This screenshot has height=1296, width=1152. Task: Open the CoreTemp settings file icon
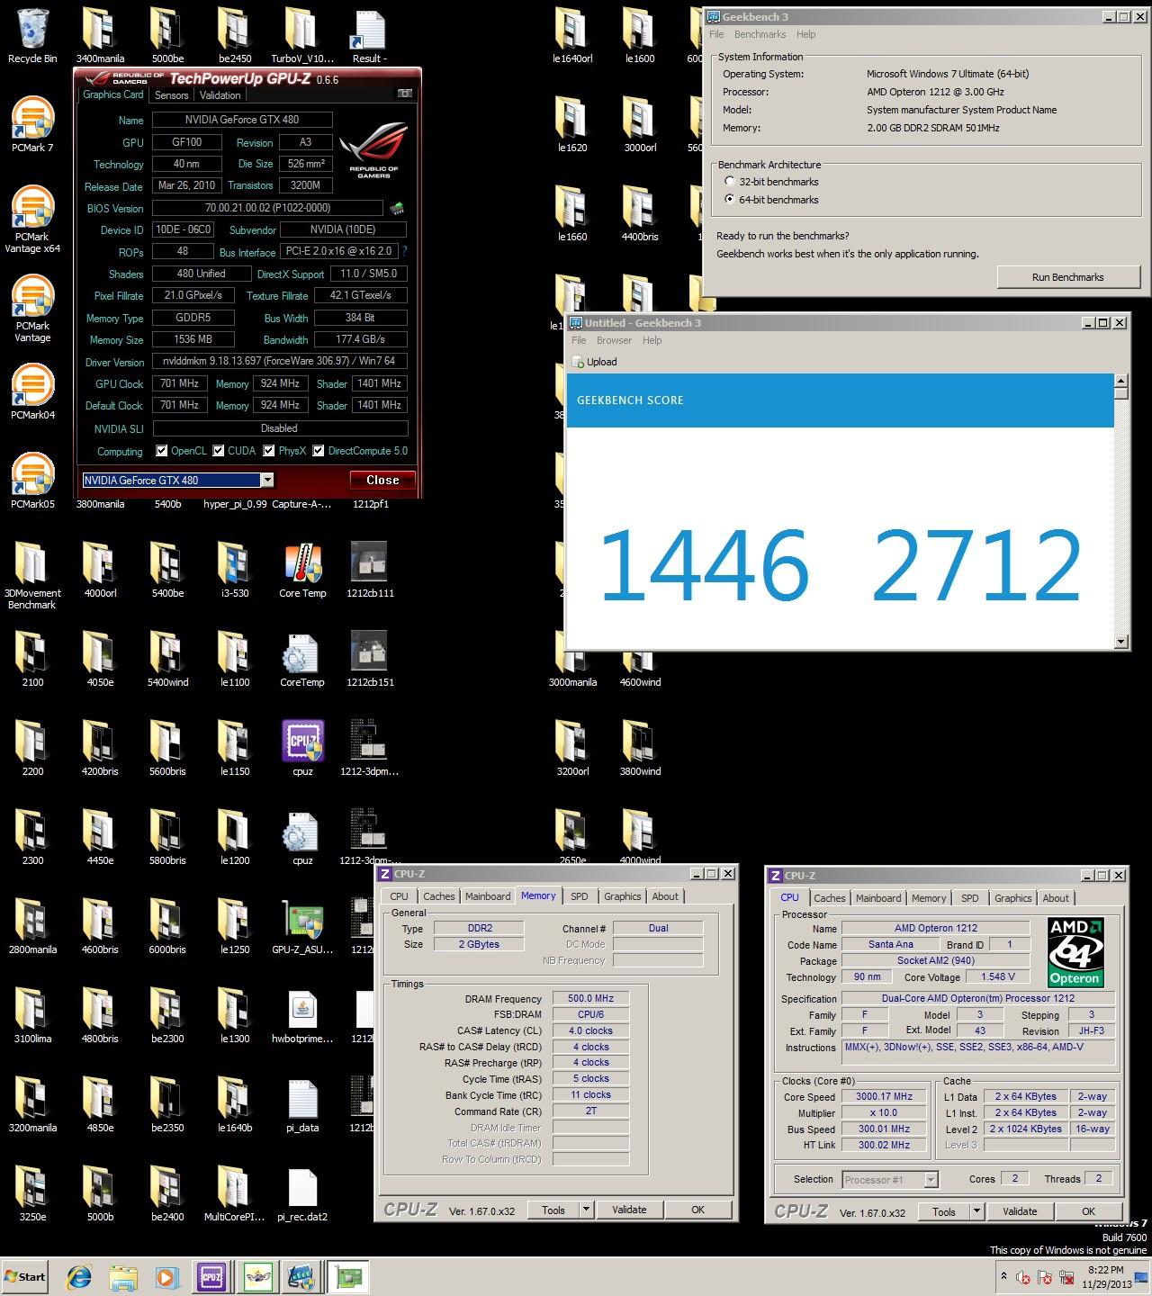point(302,659)
